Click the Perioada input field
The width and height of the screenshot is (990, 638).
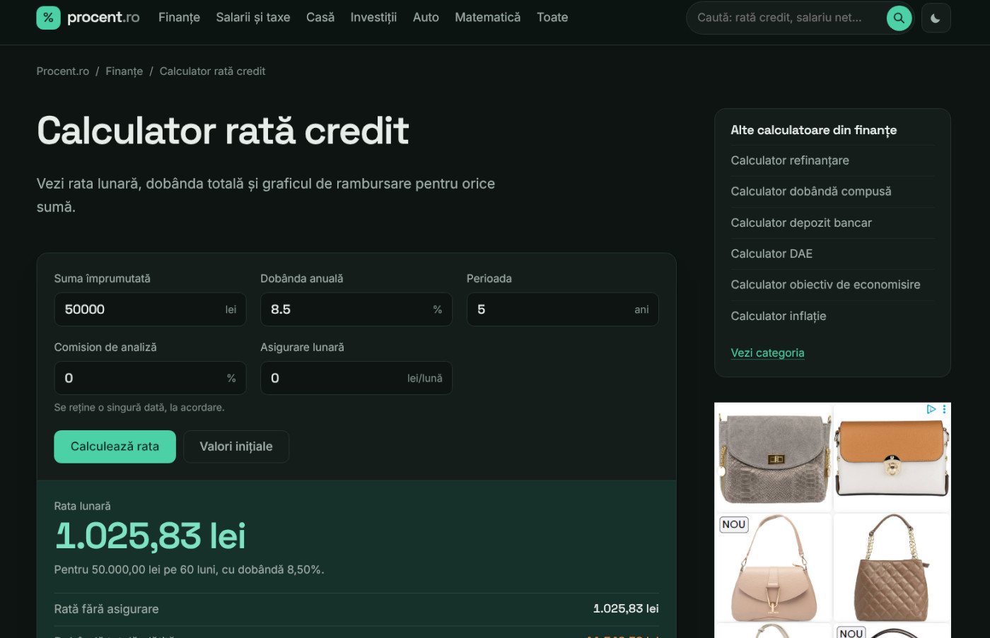pyautogui.click(x=563, y=309)
